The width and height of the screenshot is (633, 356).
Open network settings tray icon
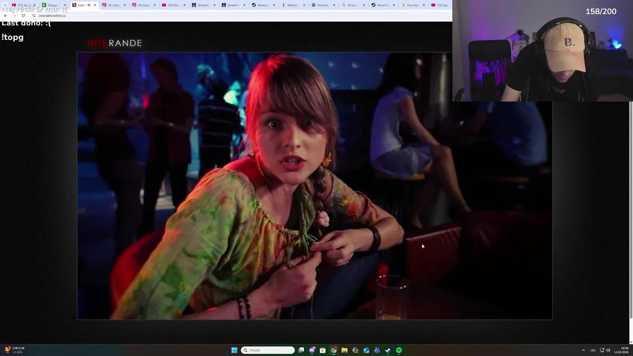602,350
